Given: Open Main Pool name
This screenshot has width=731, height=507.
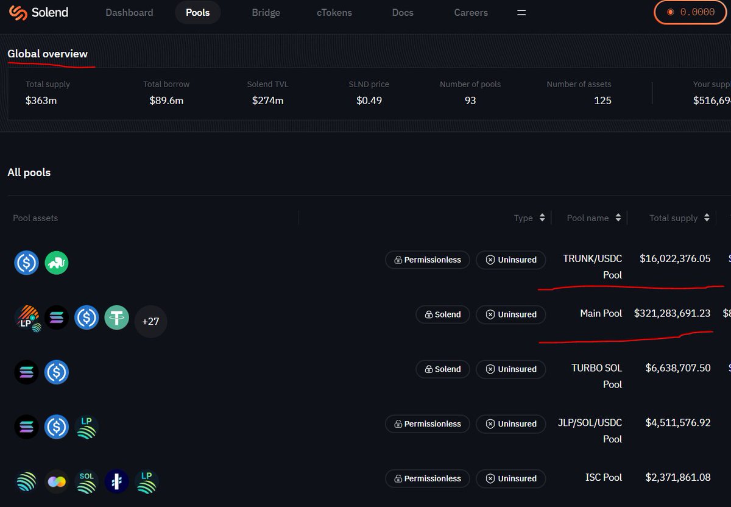Looking at the screenshot, I should click(601, 313).
